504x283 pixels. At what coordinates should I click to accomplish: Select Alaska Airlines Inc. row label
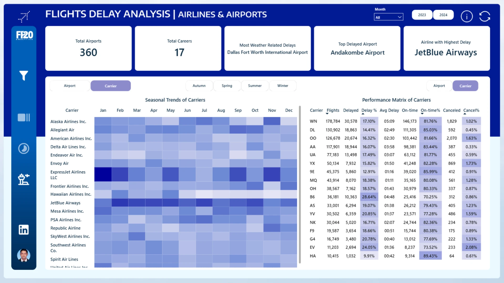(x=68, y=122)
